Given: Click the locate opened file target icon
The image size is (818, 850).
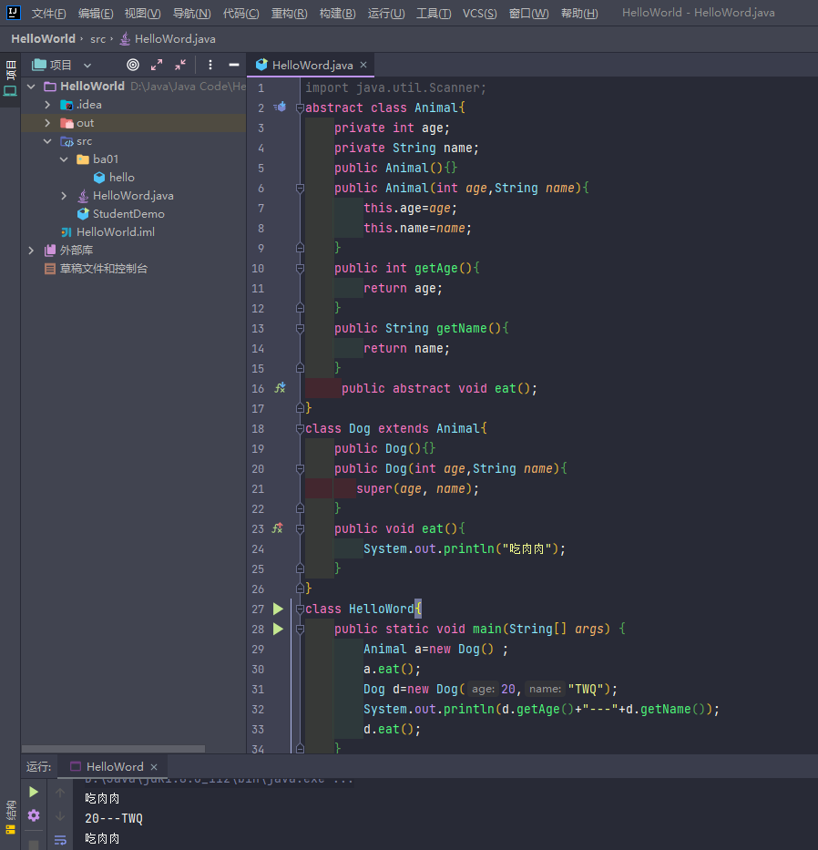Looking at the screenshot, I should coord(133,65).
